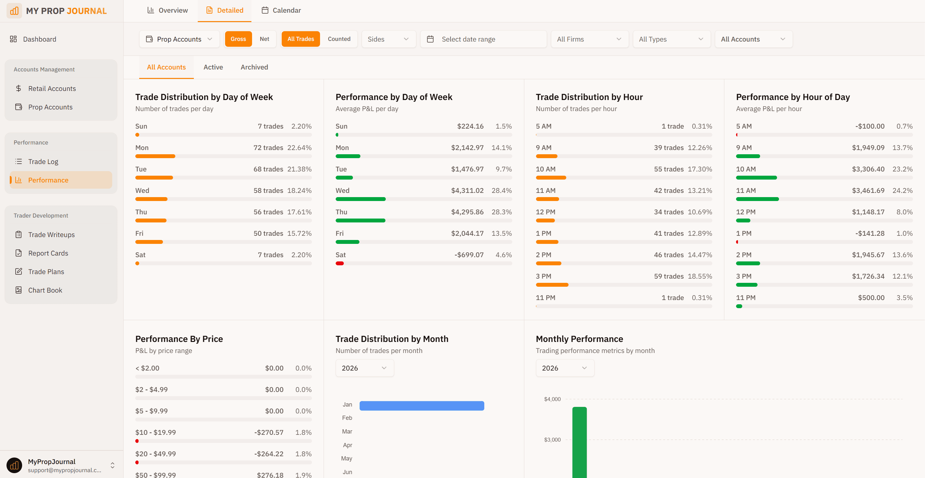Click the support@mypropjournal email text
925x478 pixels.
(x=65, y=470)
